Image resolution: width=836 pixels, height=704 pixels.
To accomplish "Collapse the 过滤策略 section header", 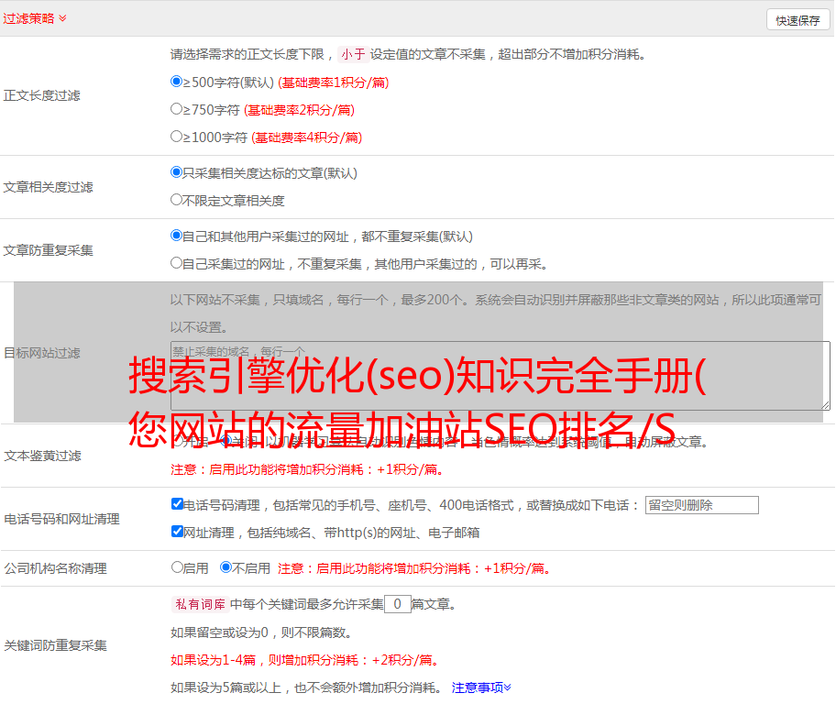I will tap(35, 18).
